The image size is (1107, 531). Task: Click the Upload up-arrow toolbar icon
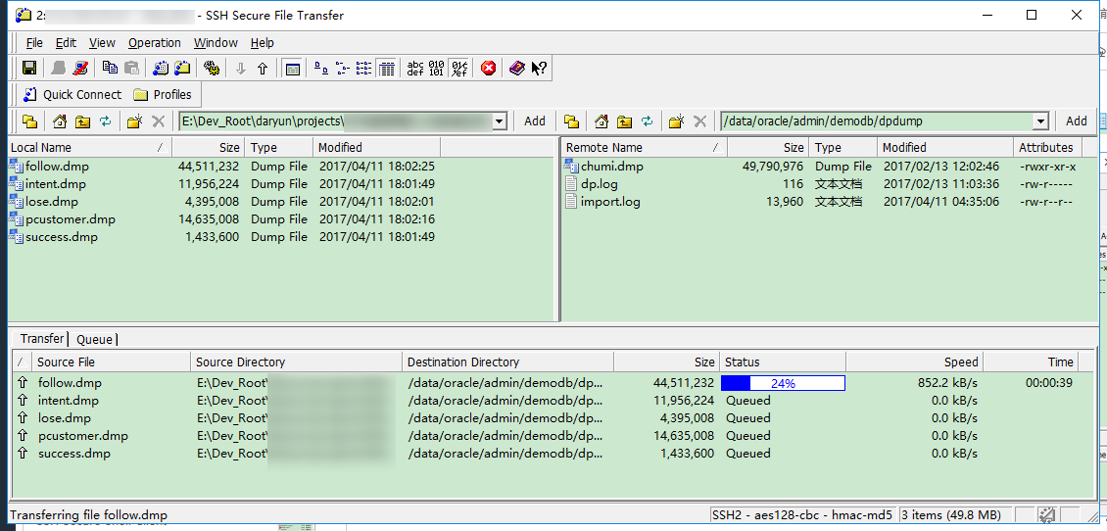263,69
